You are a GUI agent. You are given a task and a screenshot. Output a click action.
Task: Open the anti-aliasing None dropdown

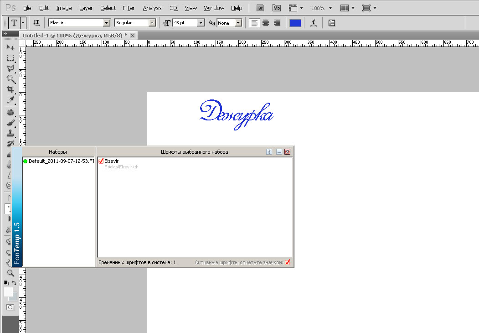coord(238,23)
